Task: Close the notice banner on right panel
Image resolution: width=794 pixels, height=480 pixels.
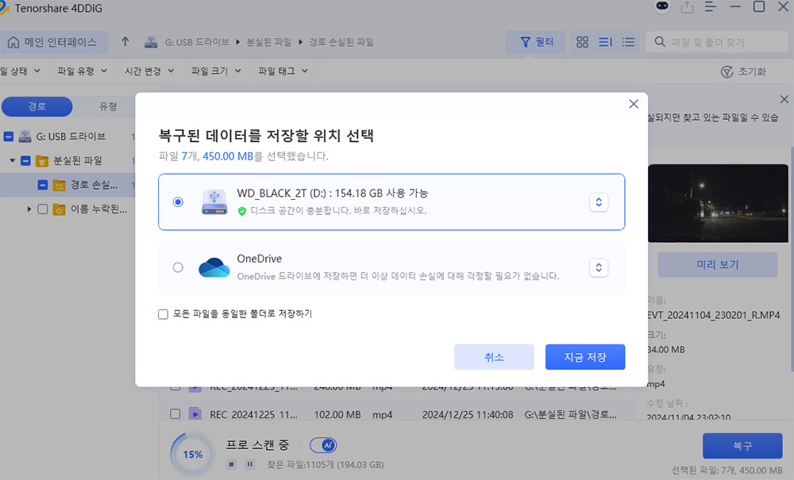Action: 784,99
